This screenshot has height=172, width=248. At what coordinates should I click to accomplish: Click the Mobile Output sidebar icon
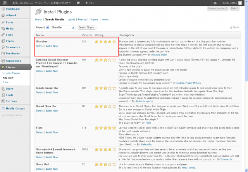click(x=3, y=108)
